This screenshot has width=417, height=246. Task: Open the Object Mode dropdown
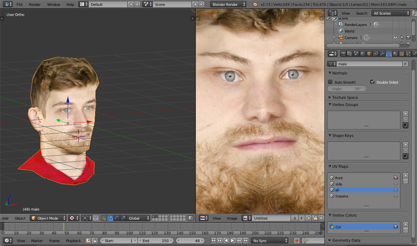click(48, 218)
